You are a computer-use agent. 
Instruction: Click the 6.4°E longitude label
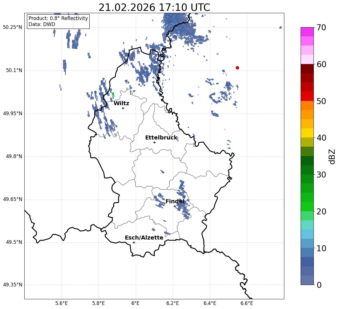[210, 303]
